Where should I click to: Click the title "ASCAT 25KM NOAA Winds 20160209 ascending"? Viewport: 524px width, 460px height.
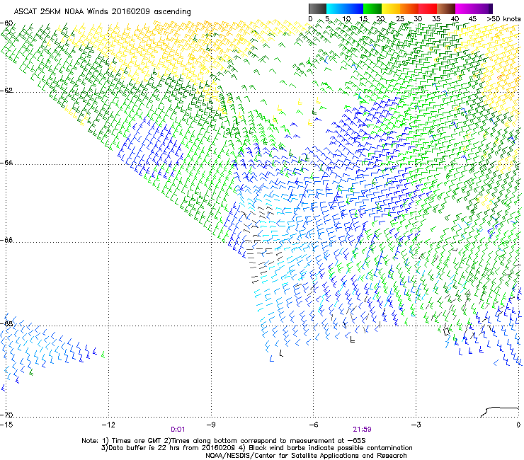click(102, 12)
